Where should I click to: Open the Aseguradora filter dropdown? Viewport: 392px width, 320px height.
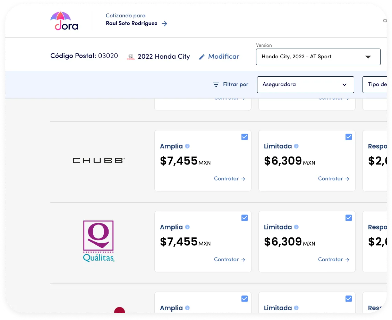[x=305, y=85]
